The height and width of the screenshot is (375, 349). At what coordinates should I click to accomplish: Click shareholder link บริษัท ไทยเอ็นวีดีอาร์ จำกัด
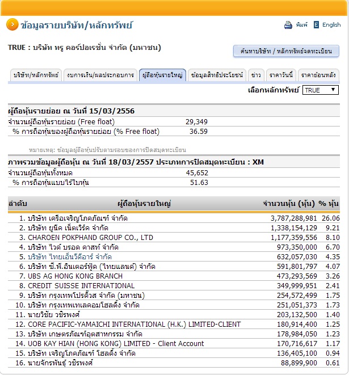click(70, 257)
